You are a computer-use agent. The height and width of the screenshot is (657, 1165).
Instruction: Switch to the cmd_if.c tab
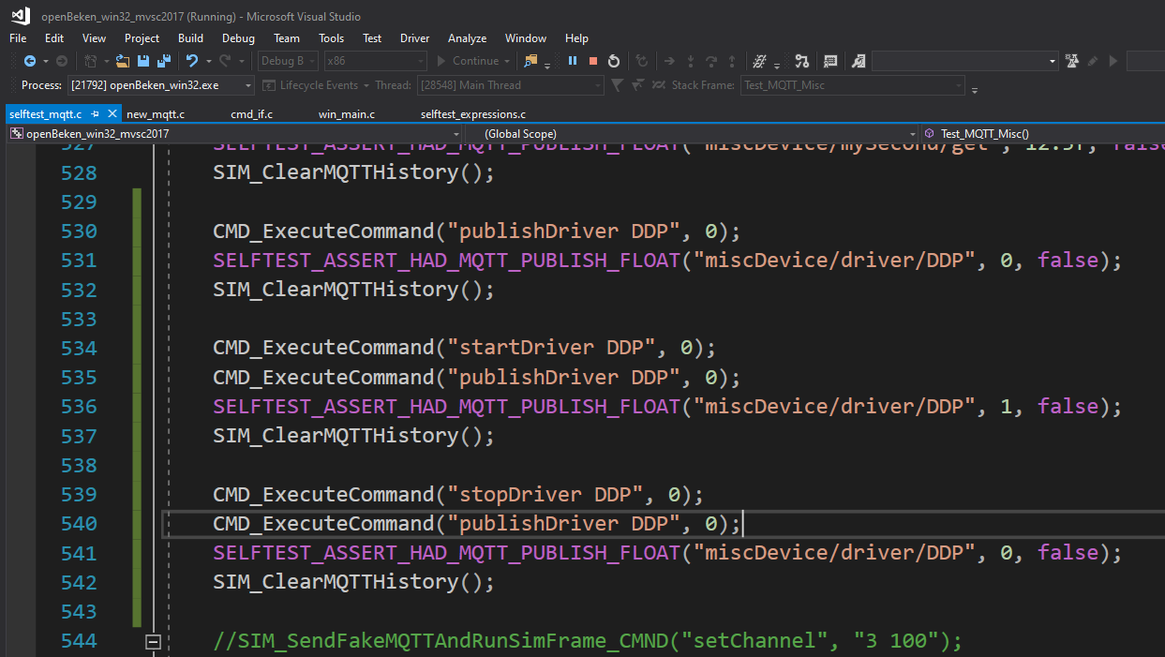tap(251, 113)
